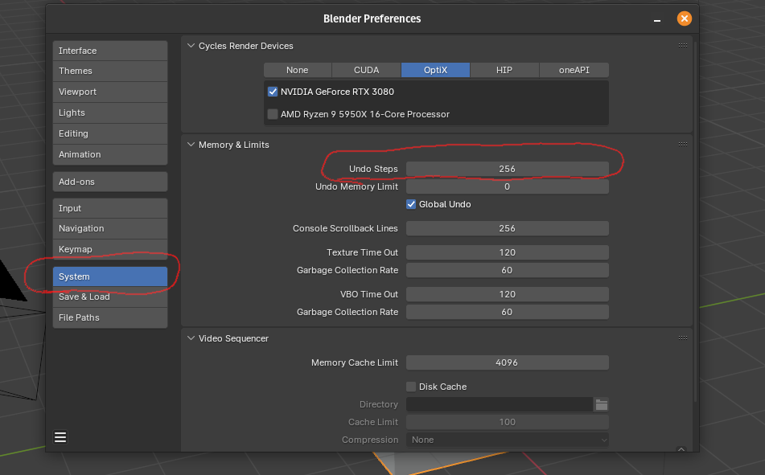Choose the HIP device backend

504,70
